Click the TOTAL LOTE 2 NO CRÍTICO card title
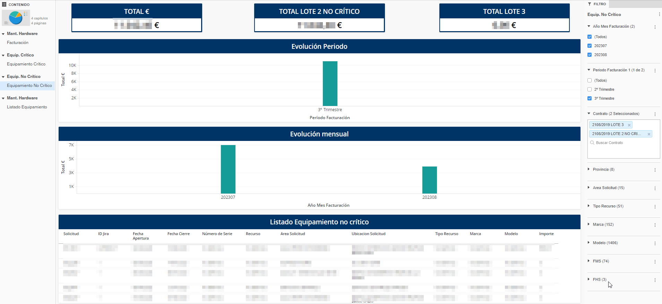The image size is (662, 304). pos(319,11)
